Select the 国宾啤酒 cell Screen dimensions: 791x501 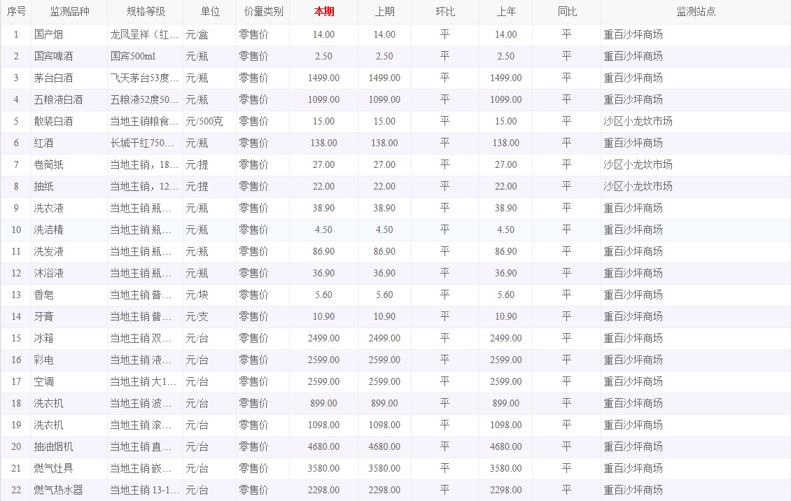point(53,57)
